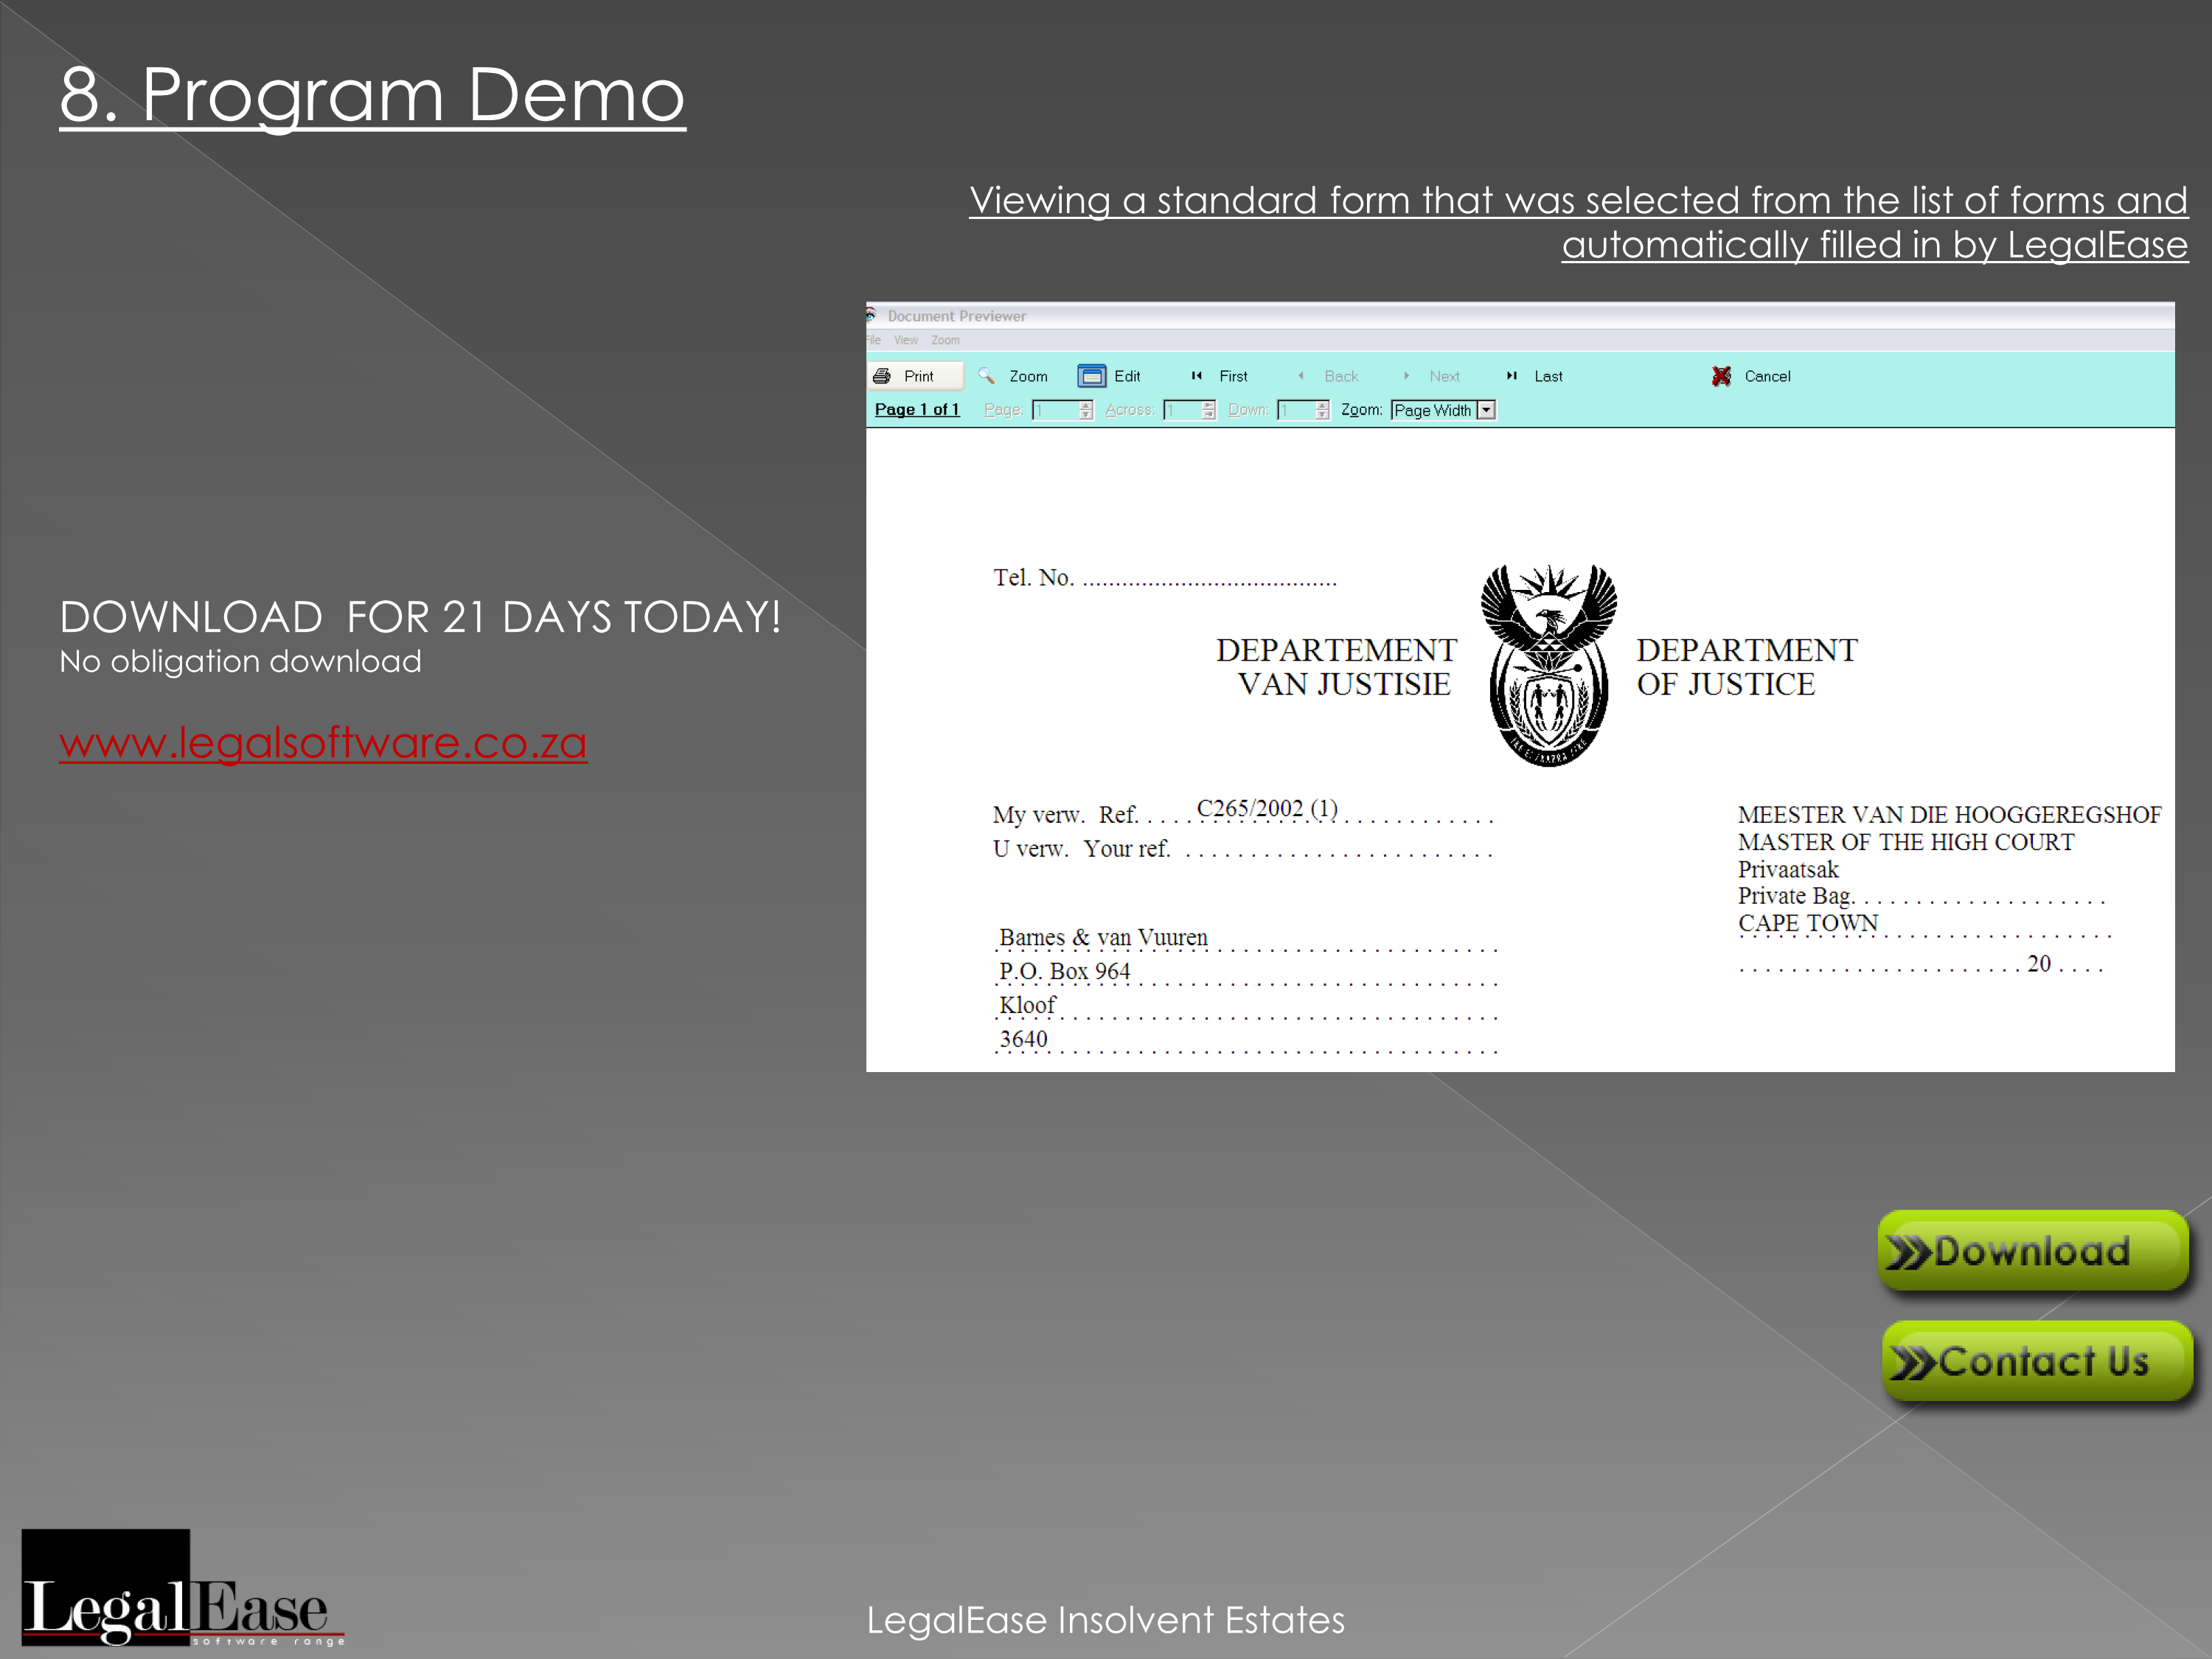Increase the Down stepper value
The height and width of the screenshot is (1659, 2212).
pyautogui.click(x=1322, y=405)
